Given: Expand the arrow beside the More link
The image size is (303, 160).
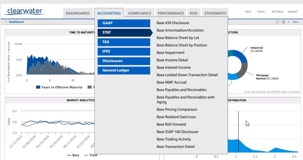Looking at the screenshot, I should 289,22.
